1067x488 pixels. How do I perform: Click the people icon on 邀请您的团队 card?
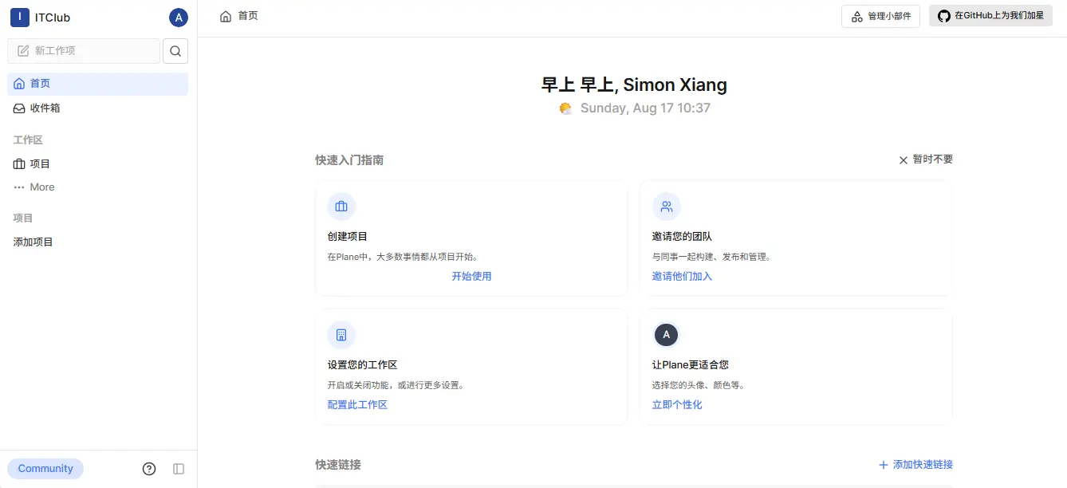(x=667, y=207)
